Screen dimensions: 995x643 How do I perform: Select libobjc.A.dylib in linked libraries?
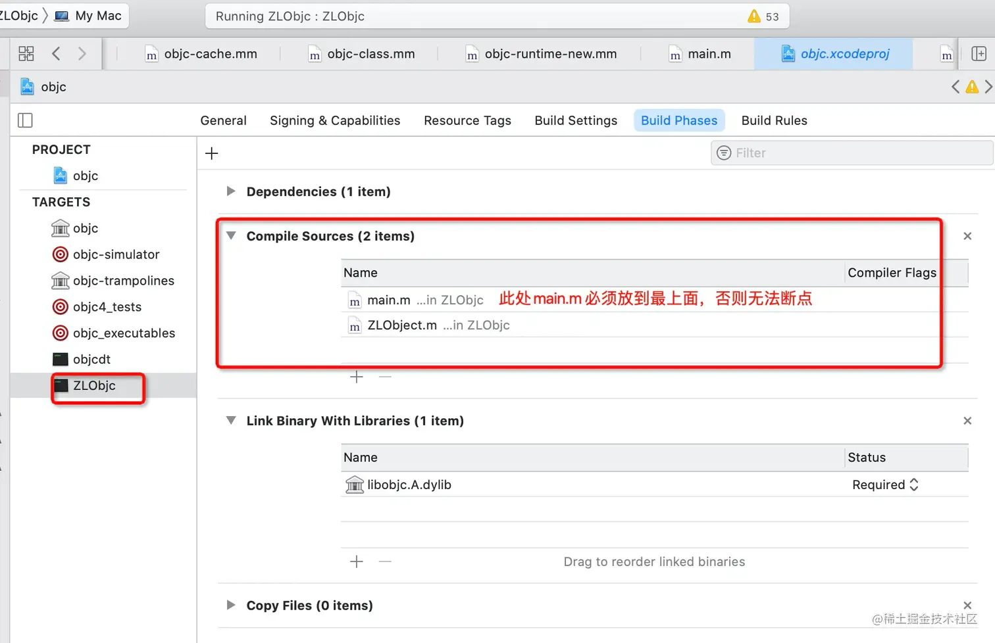tap(655, 485)
